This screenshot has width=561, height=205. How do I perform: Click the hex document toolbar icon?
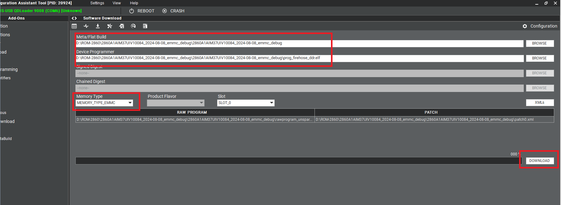[145, 26]
